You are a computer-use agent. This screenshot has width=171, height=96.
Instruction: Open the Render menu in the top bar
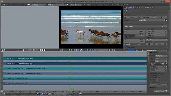(x=12, y=5)
